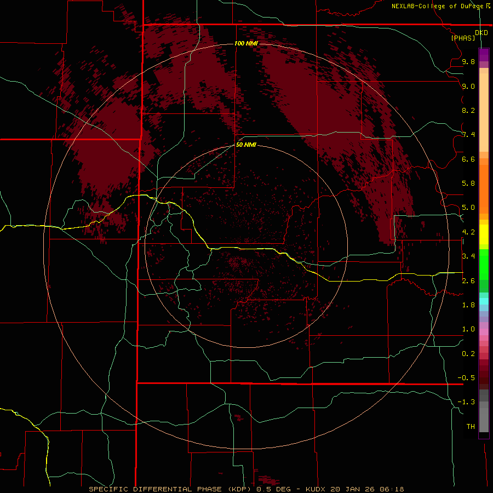Select the purple top segment of color bar
The width and height of the screenshot is (493, 493).
click(x=484, y=55)
